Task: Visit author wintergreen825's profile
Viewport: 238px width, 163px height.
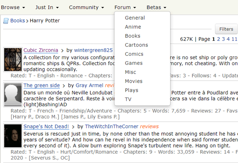Action: point(93,50)
